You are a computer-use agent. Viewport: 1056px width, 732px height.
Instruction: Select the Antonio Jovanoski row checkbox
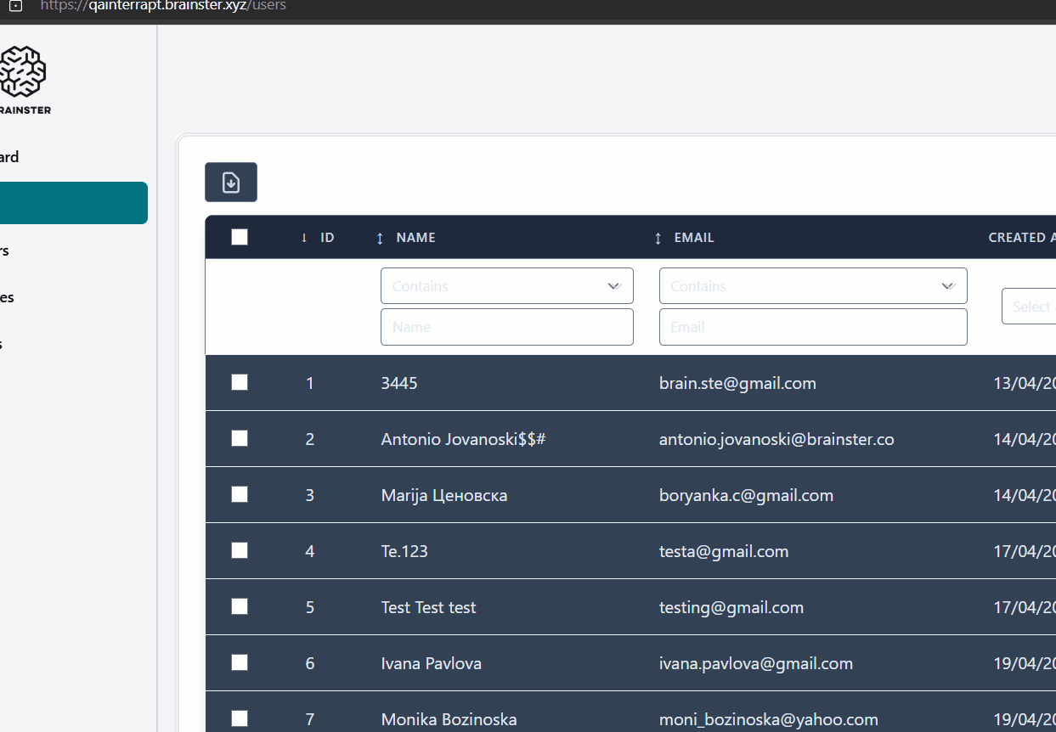coord(240,439)
